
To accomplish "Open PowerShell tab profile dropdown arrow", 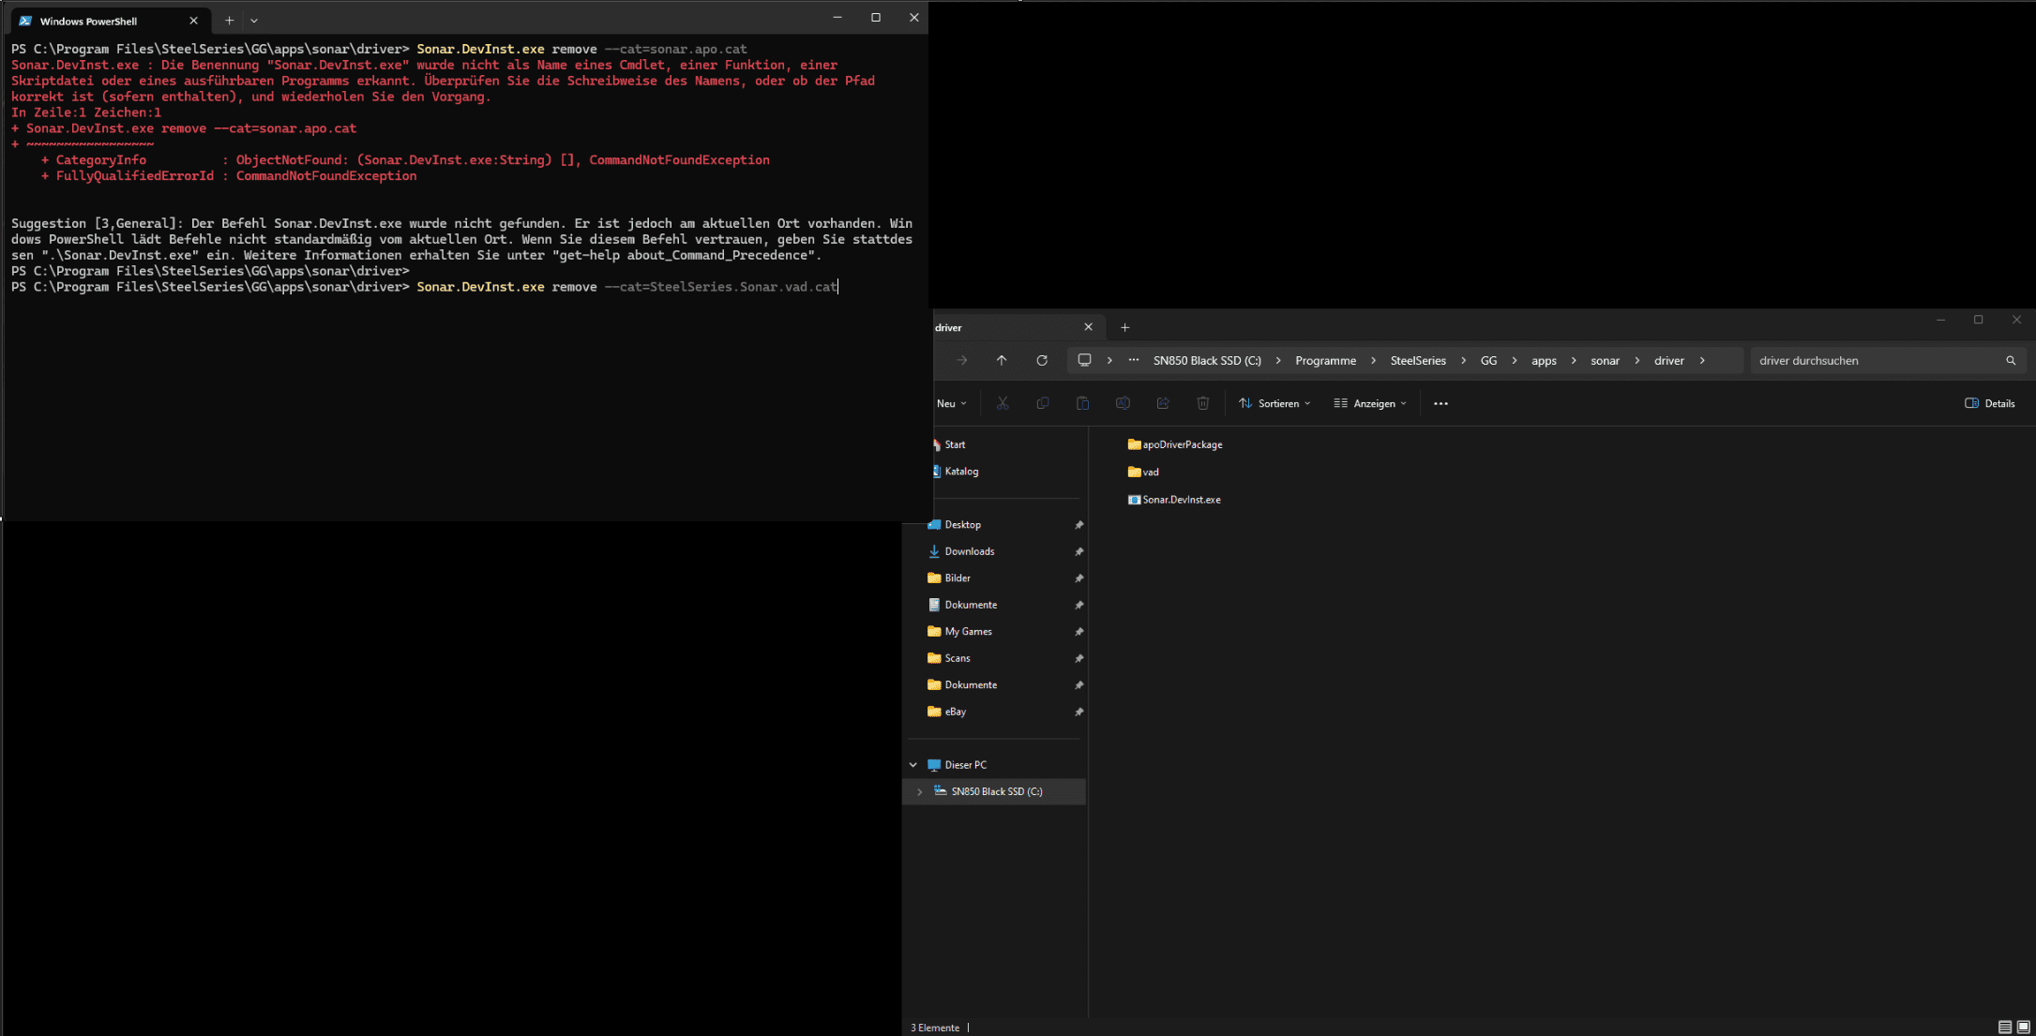I will point(254,21).
